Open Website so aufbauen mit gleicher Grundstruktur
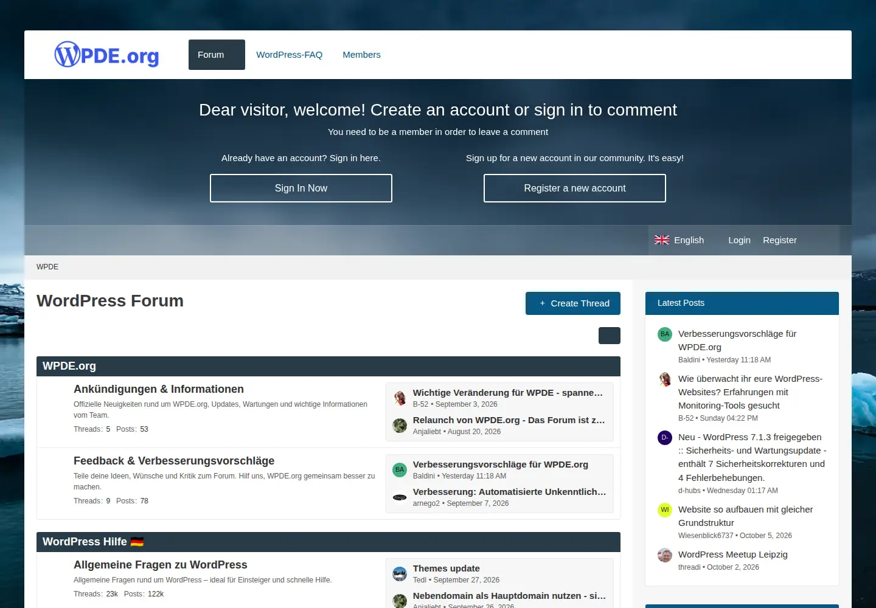This screenshot has width=876, height=608. coord(745,516)
